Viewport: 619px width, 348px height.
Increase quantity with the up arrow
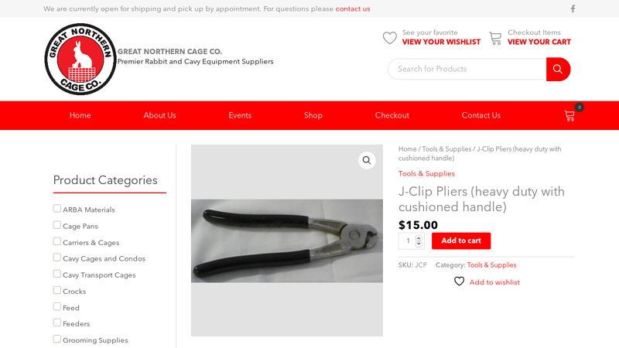pos(419,237)
